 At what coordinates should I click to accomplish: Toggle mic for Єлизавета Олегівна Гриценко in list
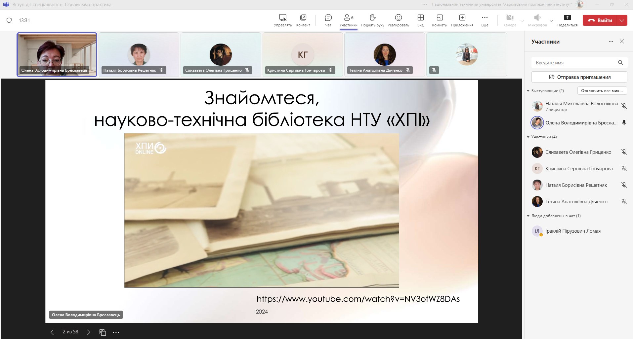pyautogui.click(x=624, y=152)
